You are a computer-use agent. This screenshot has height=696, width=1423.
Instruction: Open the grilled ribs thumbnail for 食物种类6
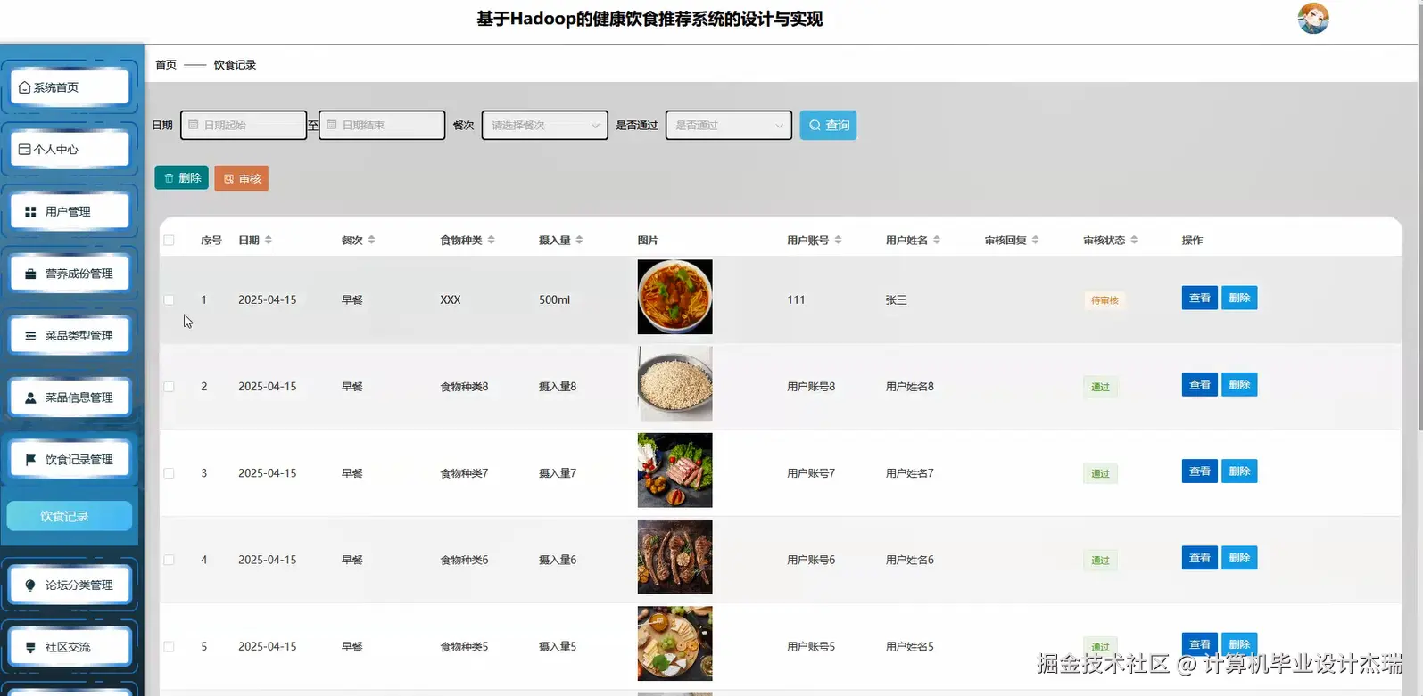(x=674, y=557)
